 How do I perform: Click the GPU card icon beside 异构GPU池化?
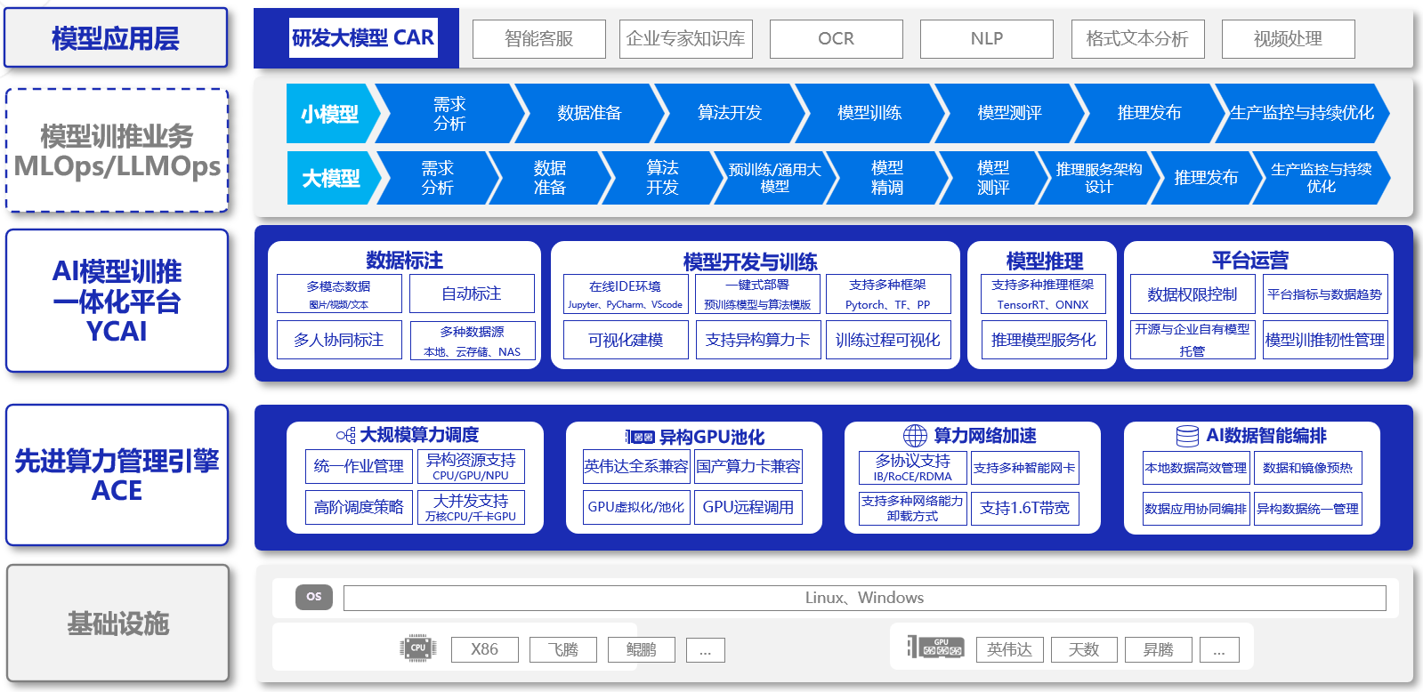[x=640, y=437]
